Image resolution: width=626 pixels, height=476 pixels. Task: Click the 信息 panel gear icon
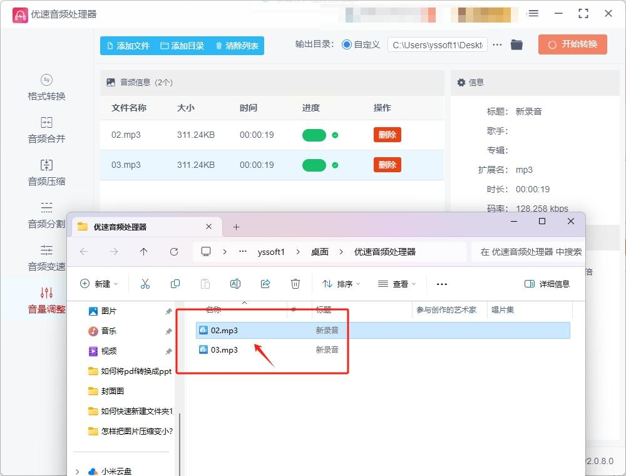pyautogui.click(x=461, y=82)
